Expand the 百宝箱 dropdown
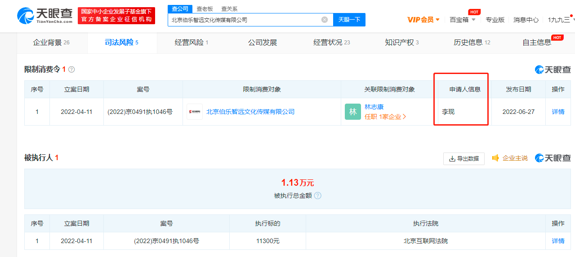Screen dimensions: 575x257 [x=462, y=20]
